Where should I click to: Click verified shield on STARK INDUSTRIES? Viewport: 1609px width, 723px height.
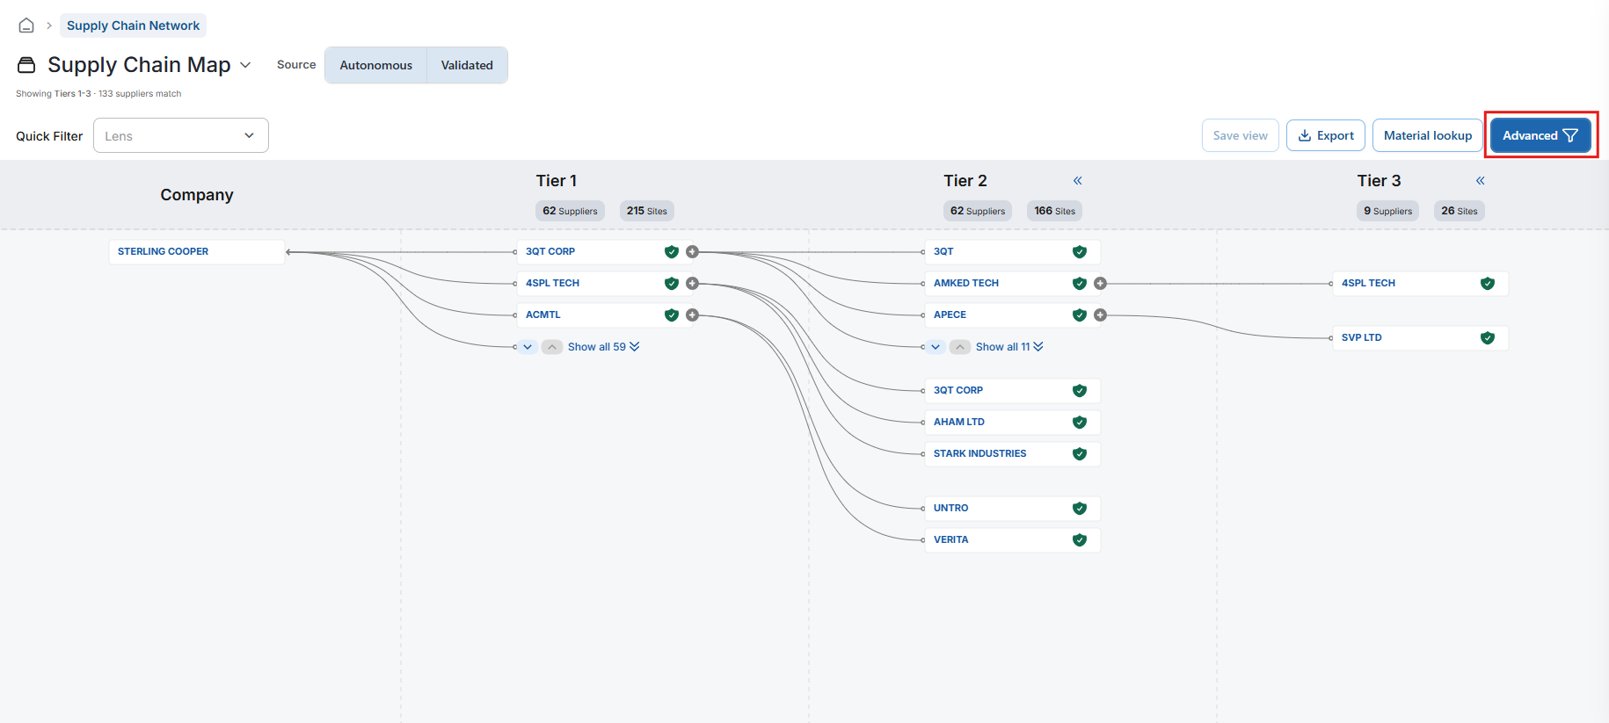click(1080, 454)
